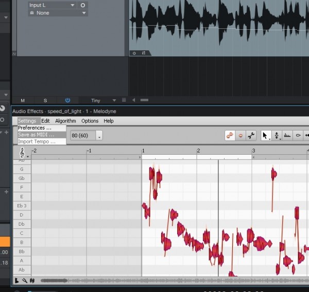This screenshot has width=309, height=292.
Task: Toggle the input monitor circle button
Action: click(83, 5)
